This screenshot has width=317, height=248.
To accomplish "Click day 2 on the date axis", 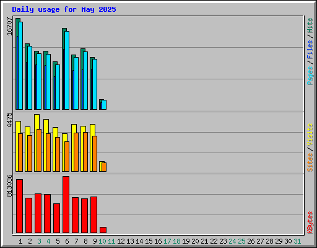I will [x=30, y=241].
